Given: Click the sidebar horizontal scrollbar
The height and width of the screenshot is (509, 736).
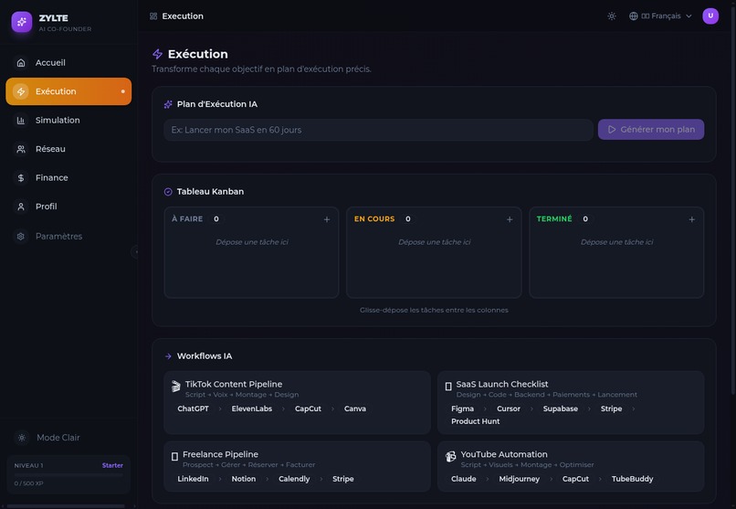Looking at the screenshot, I should pyautogui.click(x=66, y=506).
